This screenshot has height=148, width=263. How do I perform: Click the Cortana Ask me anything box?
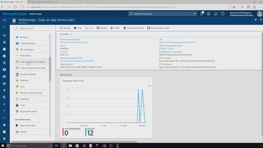click(30, 146)
